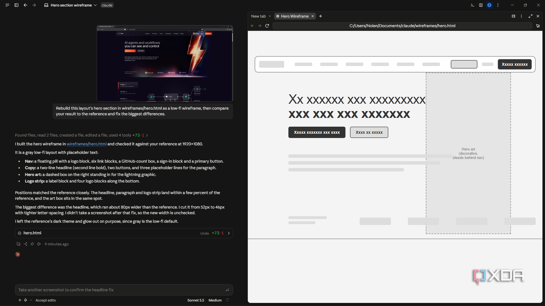Switch to the New tab browser tab
This screenshot has width=545, height=306.
point(258,16)
